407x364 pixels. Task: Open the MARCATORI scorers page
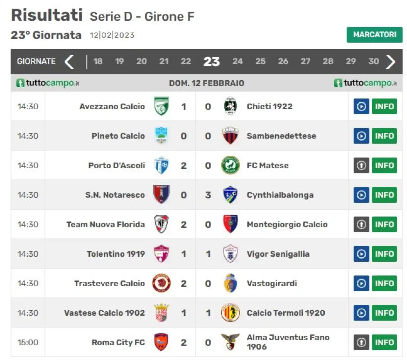[375, 35]
